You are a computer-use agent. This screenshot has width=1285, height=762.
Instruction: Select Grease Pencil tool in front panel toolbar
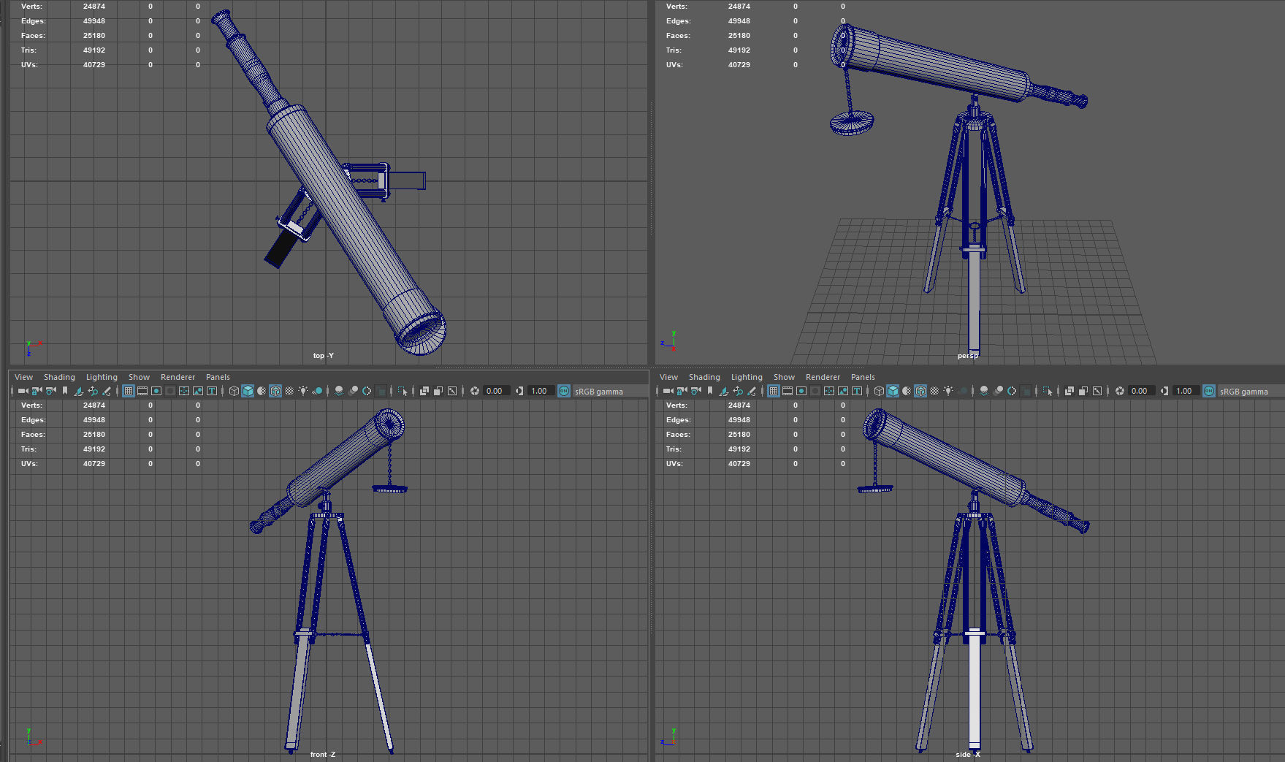(x=107, y=391)
